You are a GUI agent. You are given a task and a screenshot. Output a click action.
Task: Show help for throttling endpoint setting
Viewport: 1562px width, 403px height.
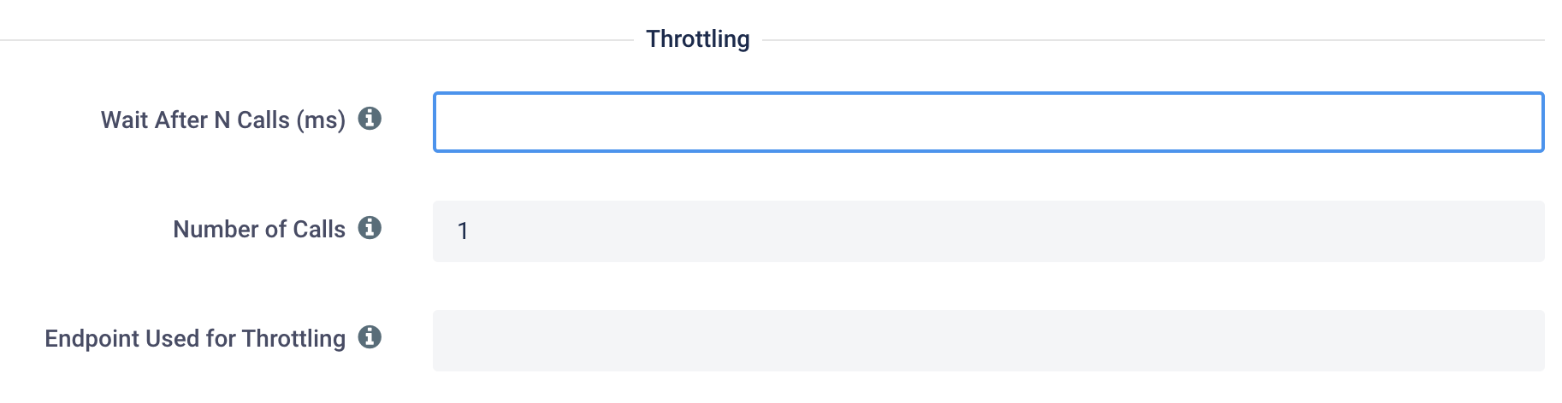pyautogui.click(x=370, y=337)
